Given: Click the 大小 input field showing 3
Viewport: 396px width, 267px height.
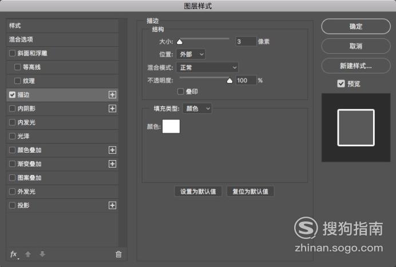Looking at the screenshot, I should [x=246, y=41].
